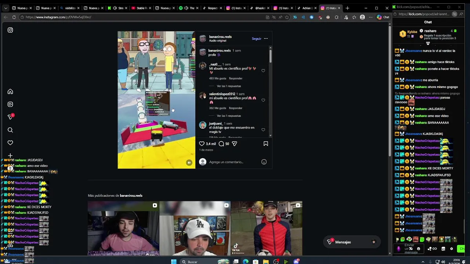Expand the Kick gift leaderboard arrow

pyautogui.click(x=428, y=44)
